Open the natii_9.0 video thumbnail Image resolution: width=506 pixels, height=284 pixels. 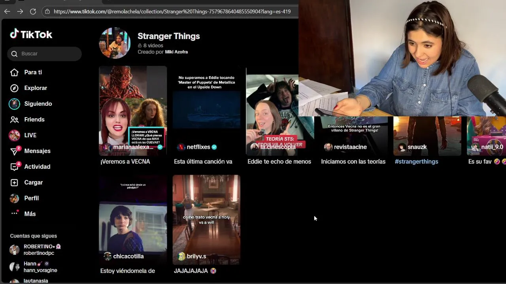(x=486, y=136)
